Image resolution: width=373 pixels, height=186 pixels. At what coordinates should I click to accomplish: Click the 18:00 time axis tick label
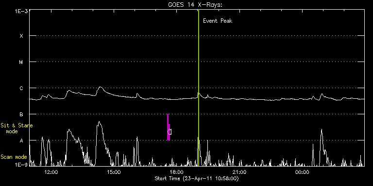click(x=176, y=172)
